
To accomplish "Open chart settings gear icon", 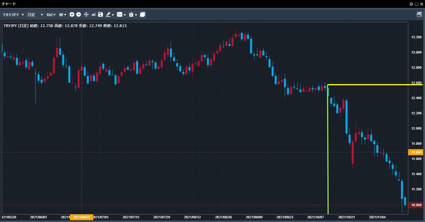I will click(411, 4).
